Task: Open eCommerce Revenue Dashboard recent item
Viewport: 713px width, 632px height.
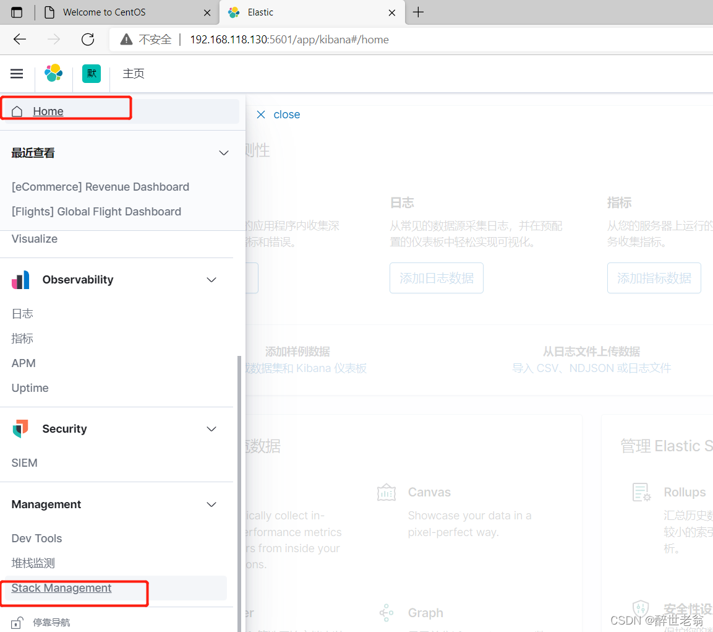Action: pos(101,187)
